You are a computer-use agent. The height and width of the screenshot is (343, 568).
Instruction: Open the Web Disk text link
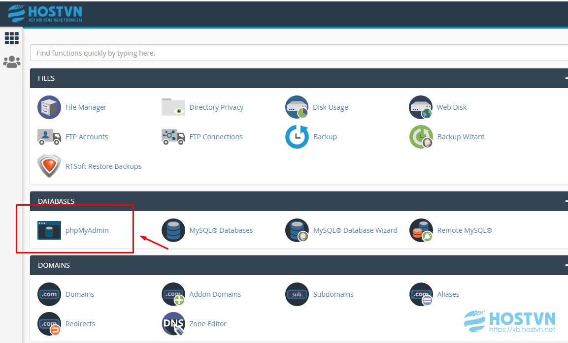click(x=451, y=107)
